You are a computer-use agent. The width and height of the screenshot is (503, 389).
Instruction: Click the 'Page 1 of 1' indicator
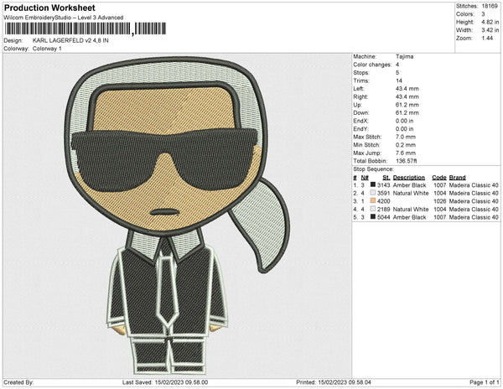(x=485, y=382)
